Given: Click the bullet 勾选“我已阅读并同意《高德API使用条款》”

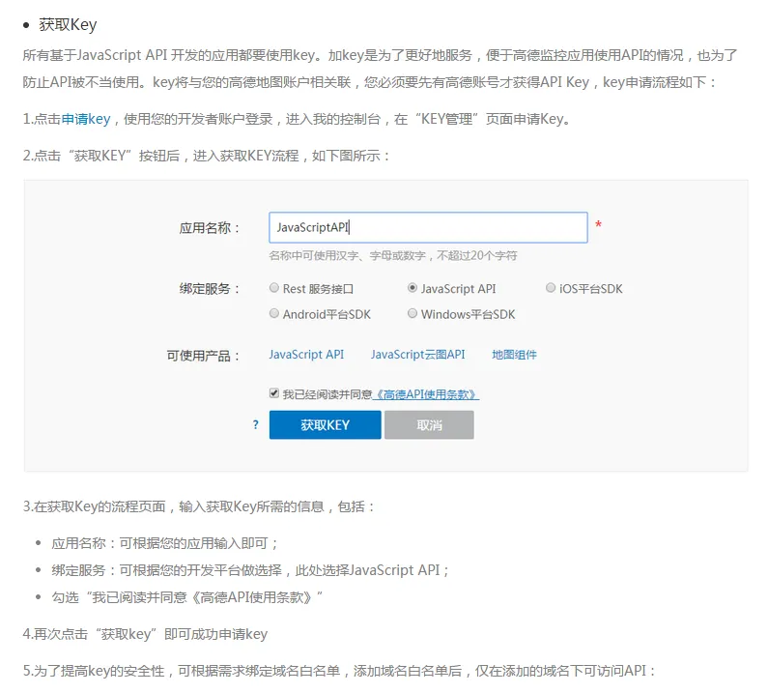Looking at the screenshot, I should (187, 597).
